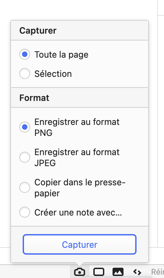The image size is (164, 278).
Task: Click the 'Copier dans le presse-papier' label text
Action: click(x=80, y=188)
